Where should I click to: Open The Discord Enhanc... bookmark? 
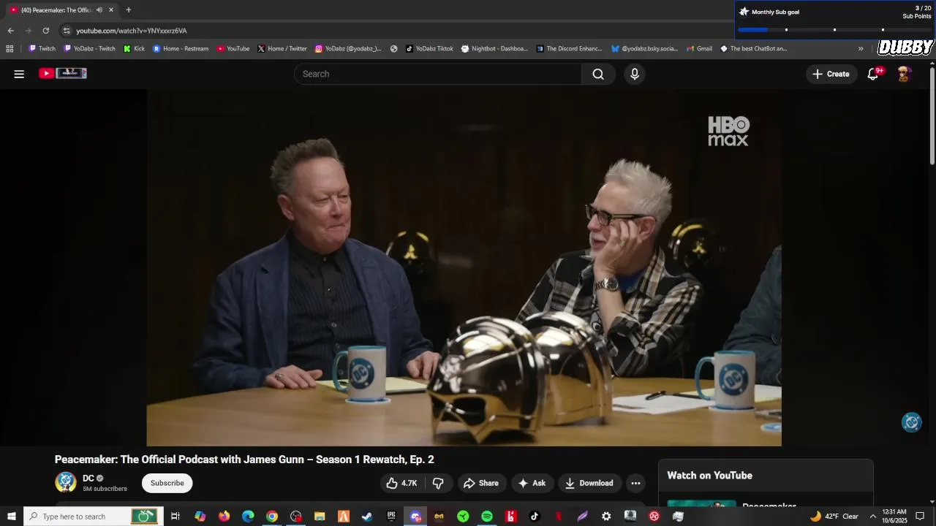click(569, 49)
